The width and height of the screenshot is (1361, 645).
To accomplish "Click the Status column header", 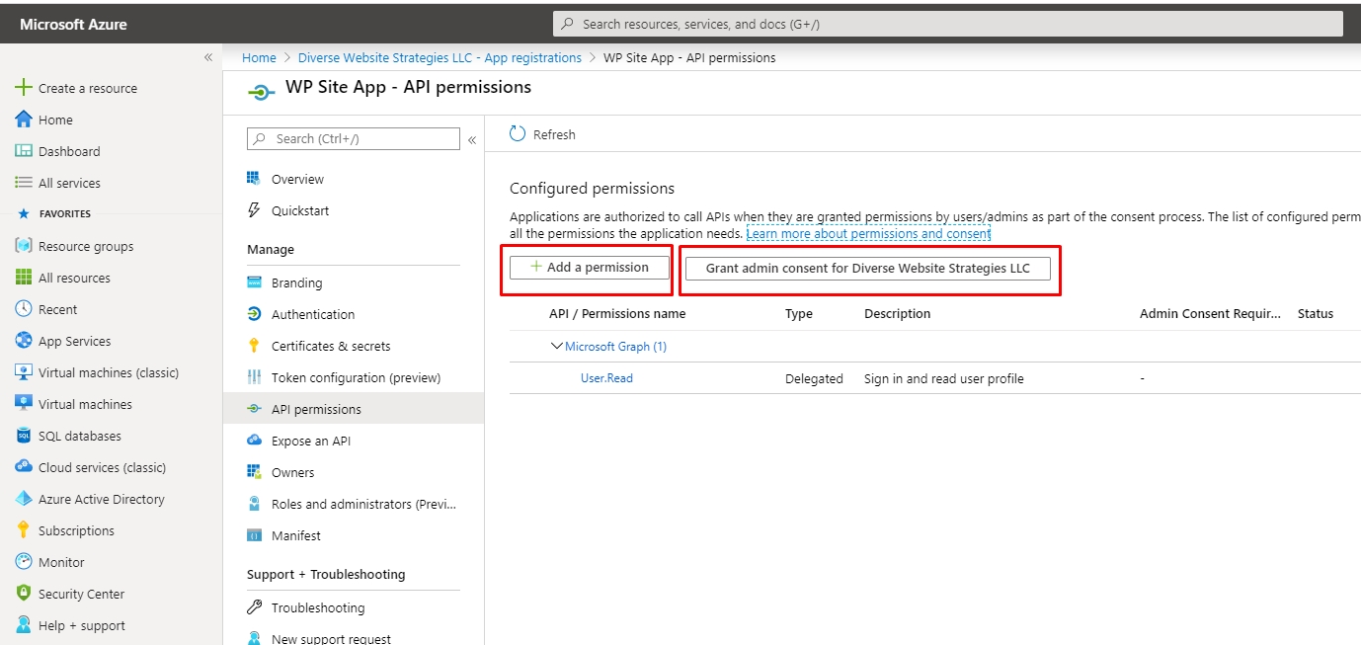I will point(1316,314).
